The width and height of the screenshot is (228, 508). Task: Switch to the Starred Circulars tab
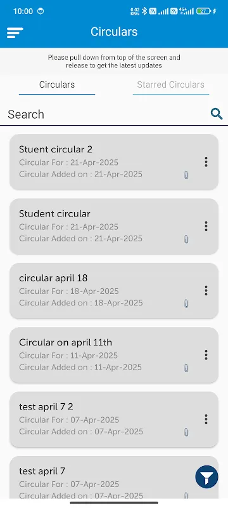(171, 85)
